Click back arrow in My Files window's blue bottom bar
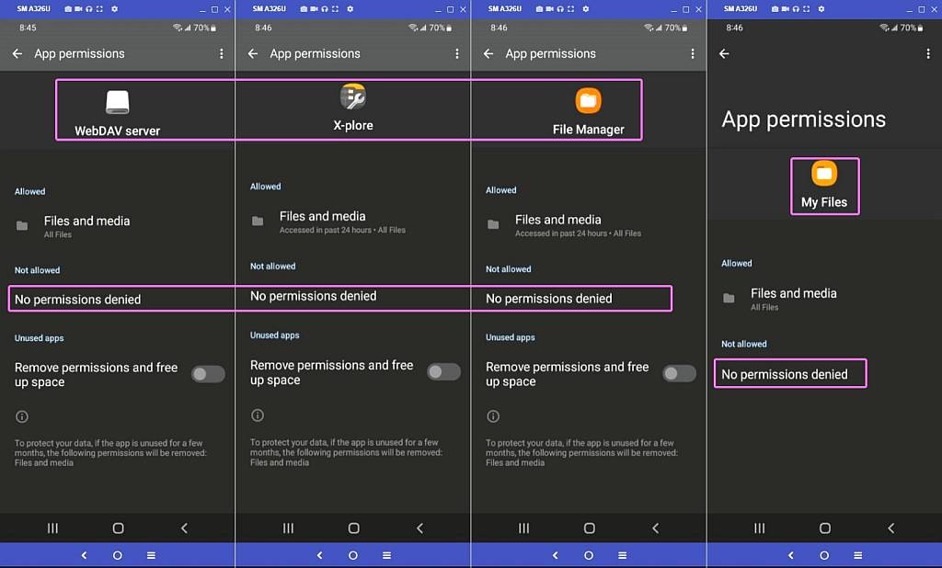This screenshot has height=568, width=942. 790,555
